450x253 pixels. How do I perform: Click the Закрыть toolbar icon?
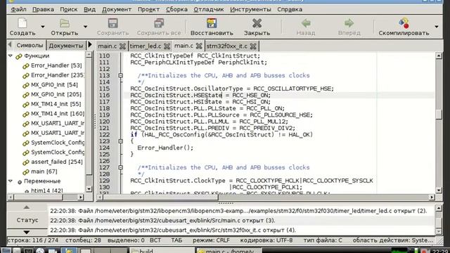tap(257, 23)
